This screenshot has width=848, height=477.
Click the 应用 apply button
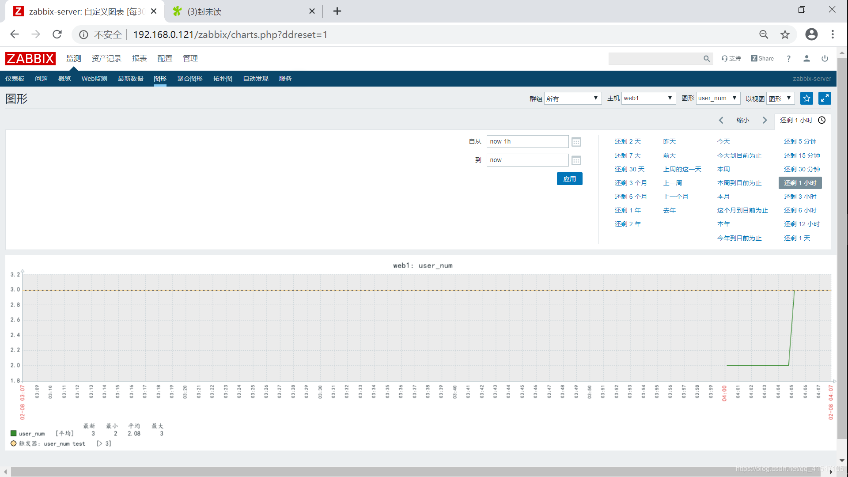[x=569, y=179]
